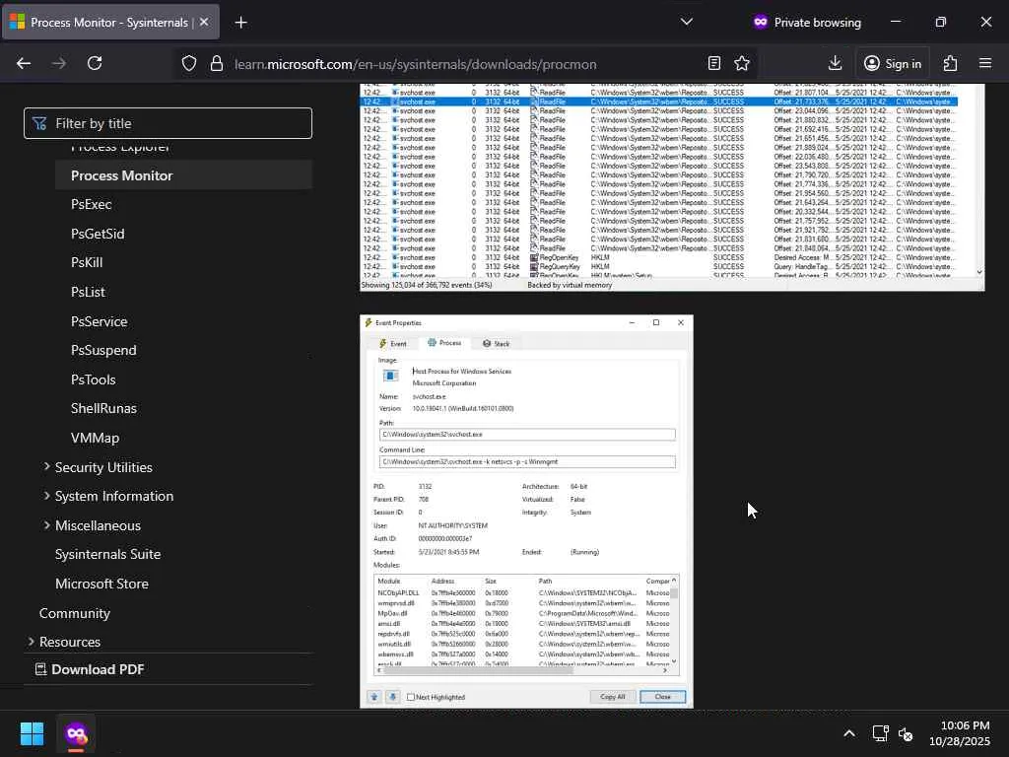Screen dimensions: 1009x757
Task: Toggle reader view icon
Action: (x=713, y=63)
